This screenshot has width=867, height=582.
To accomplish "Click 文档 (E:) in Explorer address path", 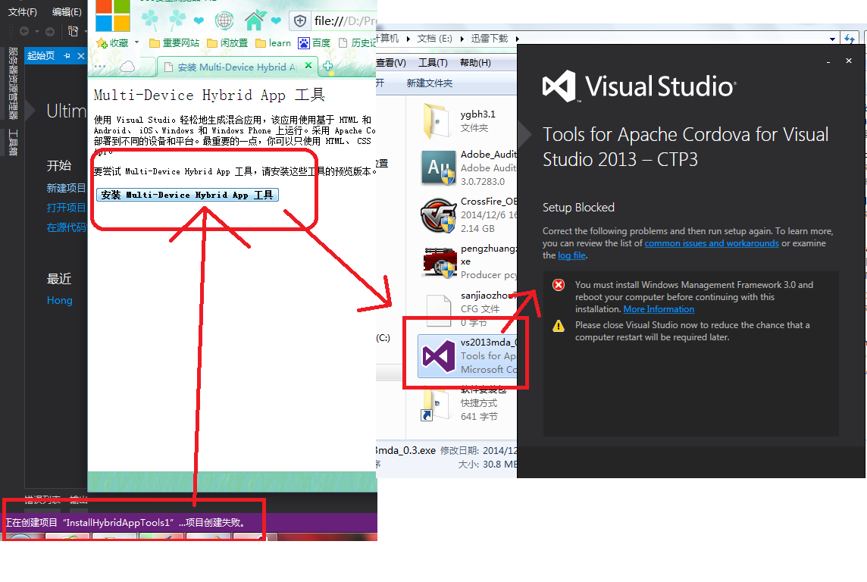I will tap(434, 38).
